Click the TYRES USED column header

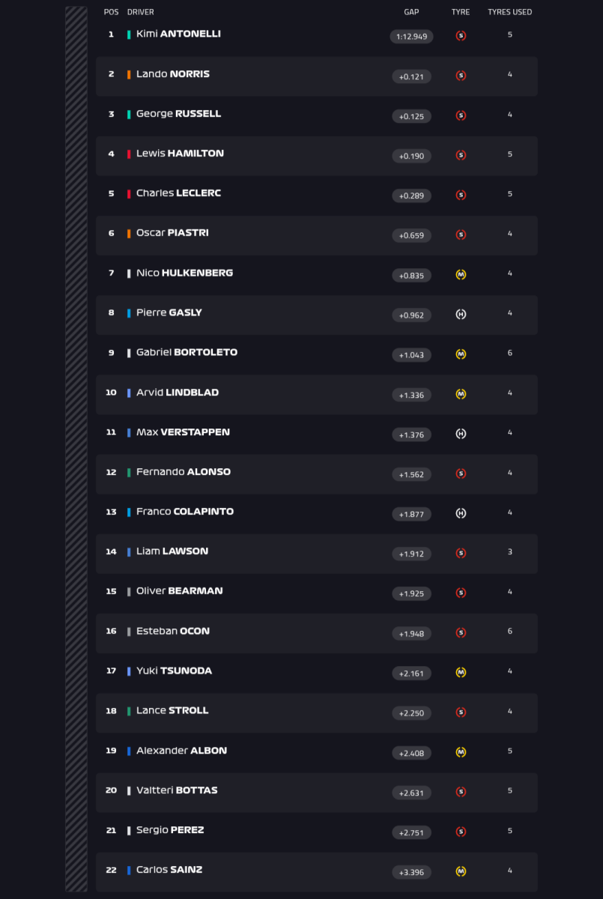(x=510, y=12)
